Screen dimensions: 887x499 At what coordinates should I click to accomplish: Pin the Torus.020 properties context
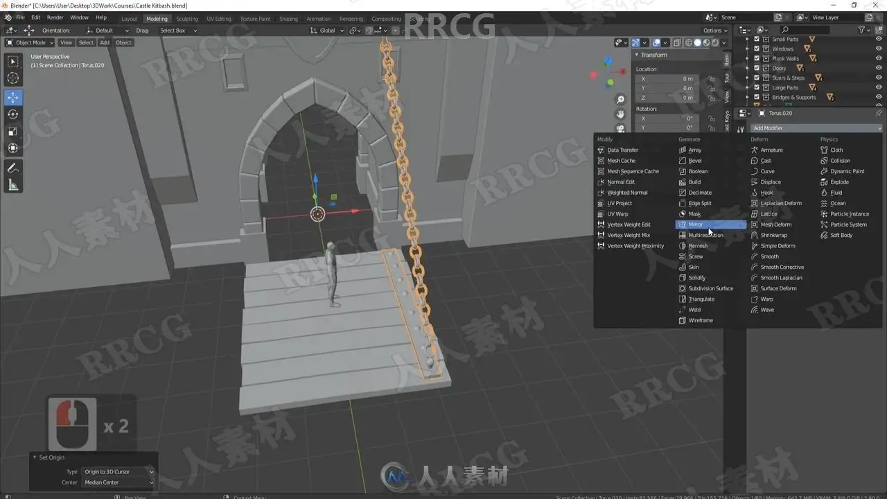point(879,113)
